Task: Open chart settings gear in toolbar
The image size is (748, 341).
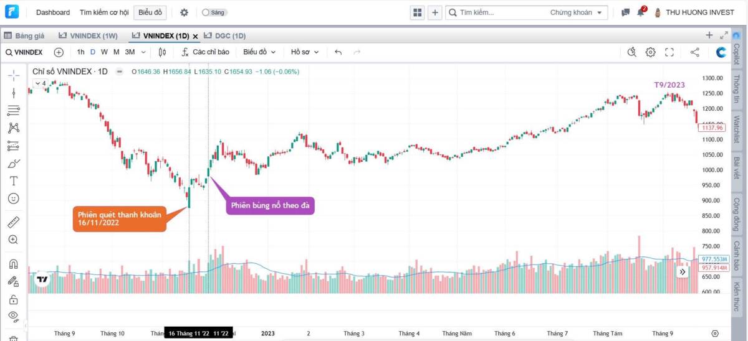Action: coord(651,52)
